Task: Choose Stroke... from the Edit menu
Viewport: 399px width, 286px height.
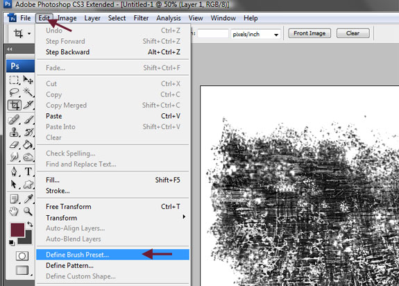Action: (x=113, y=191)
